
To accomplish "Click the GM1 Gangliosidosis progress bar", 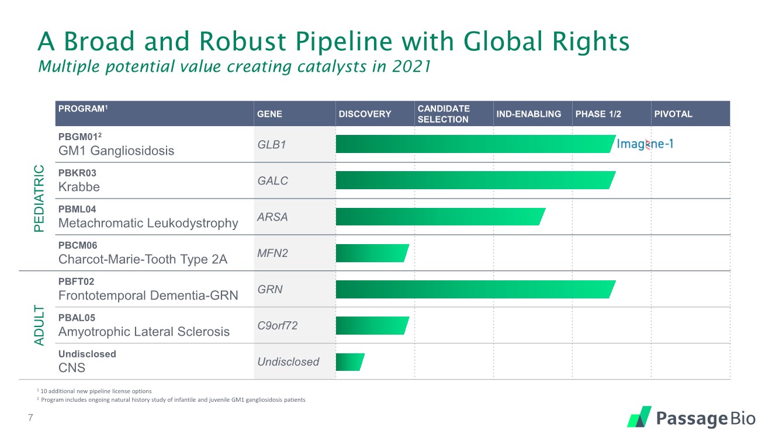I will [476, 144].
